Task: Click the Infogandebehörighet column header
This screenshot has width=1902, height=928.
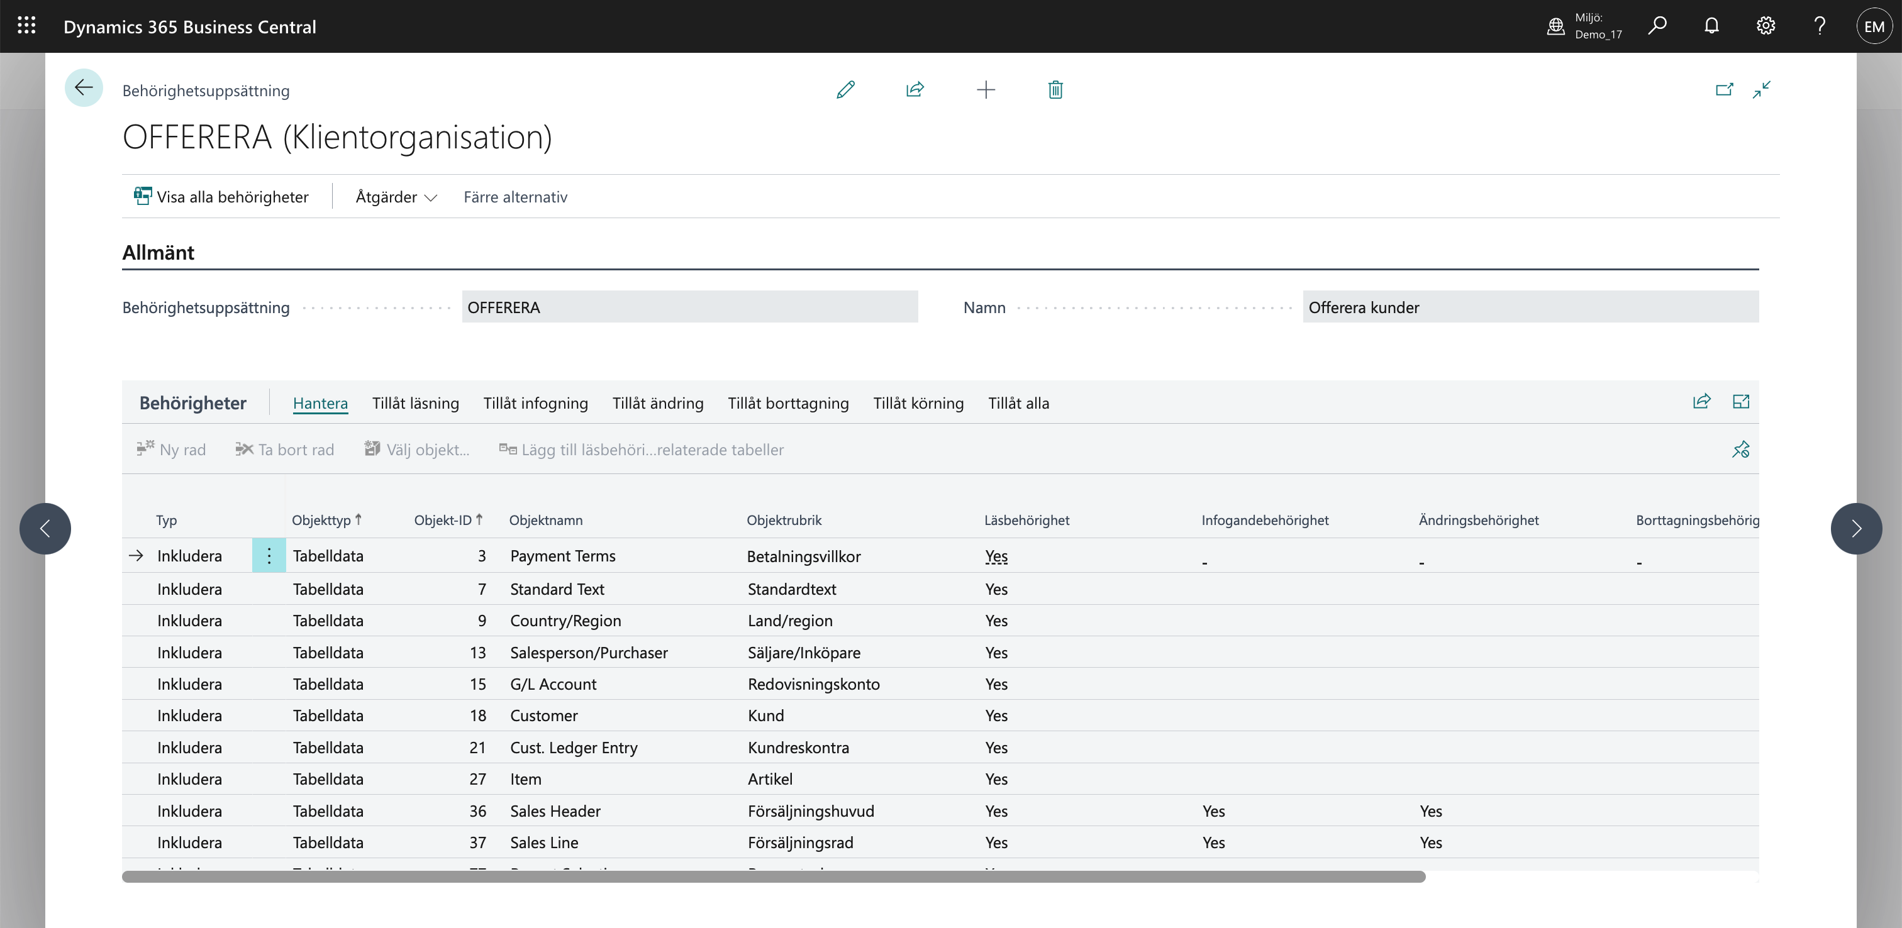Action: click(1265, 520)
